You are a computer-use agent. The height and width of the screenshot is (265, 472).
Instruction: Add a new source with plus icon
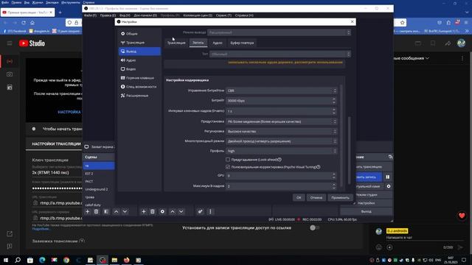tap(144, 211)
